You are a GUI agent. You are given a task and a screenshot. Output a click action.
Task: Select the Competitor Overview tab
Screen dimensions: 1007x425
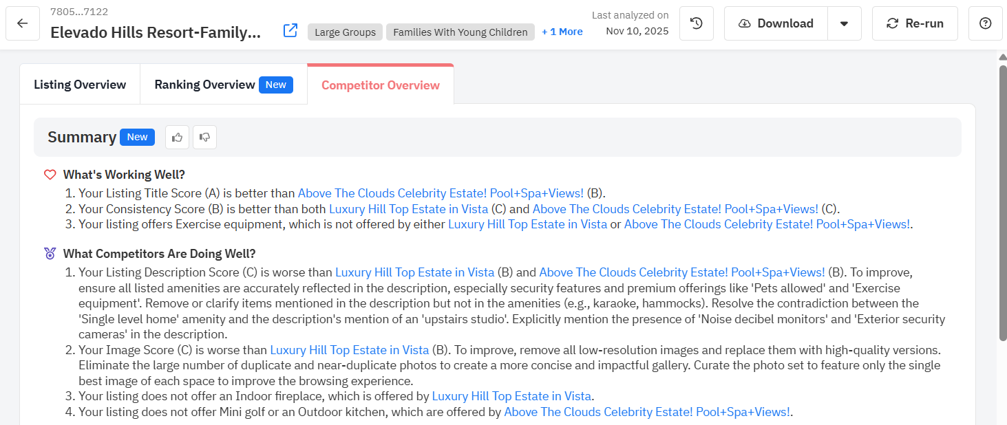click(380, 85)
